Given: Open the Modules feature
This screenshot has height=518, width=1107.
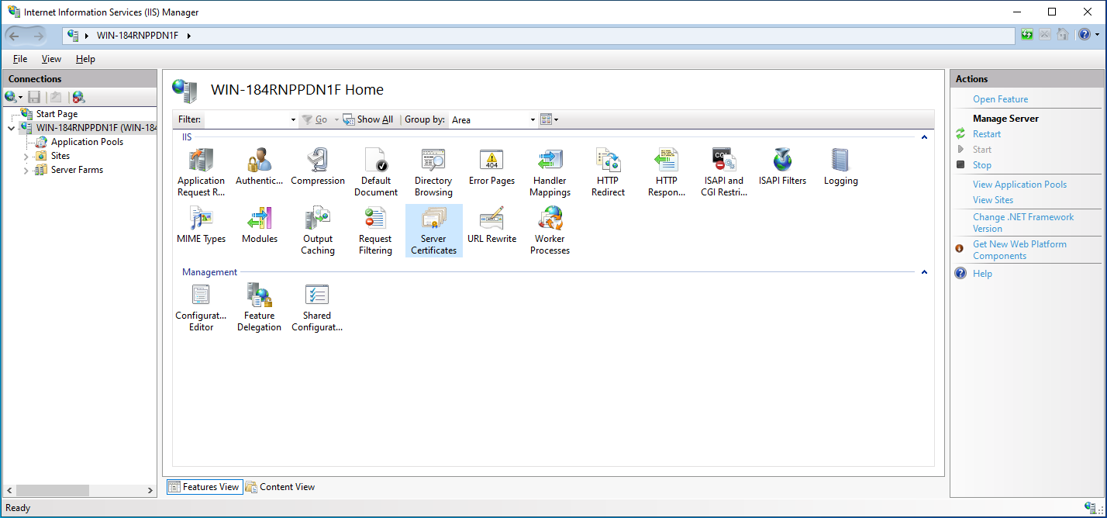Looking at the screenshot, I should coord(260,225).
